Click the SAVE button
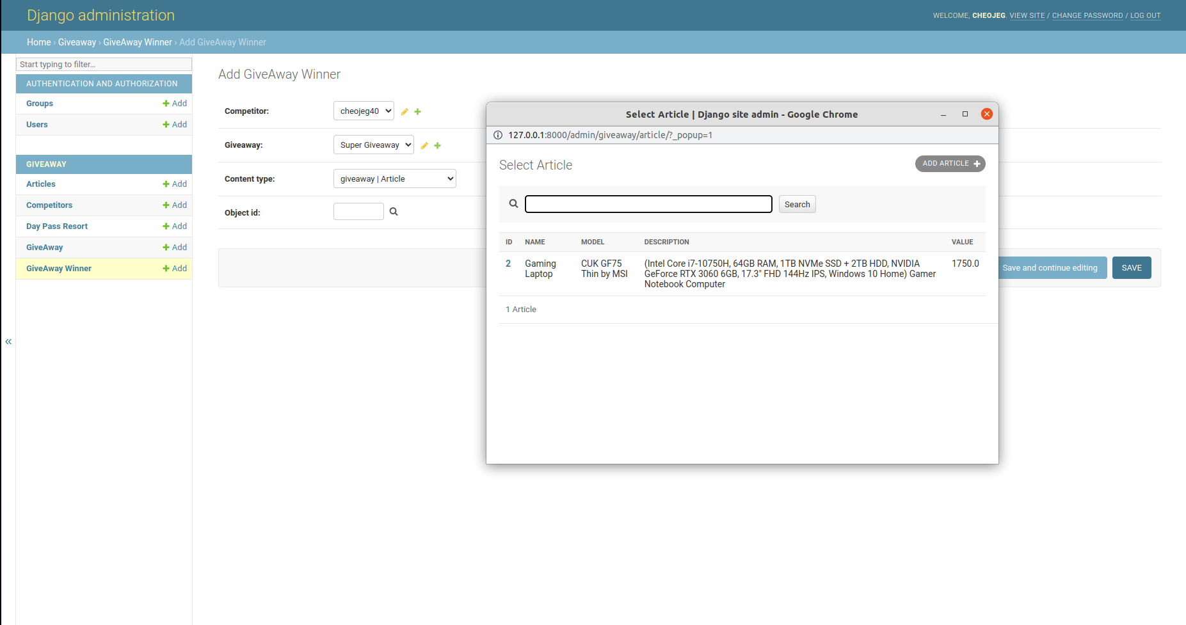1186x625 pixels. coord(1131,268)
